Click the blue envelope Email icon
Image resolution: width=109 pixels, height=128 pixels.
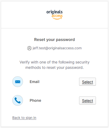18,82
